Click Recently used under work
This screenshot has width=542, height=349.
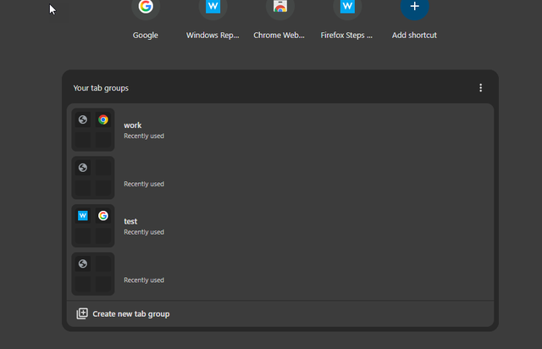click(x=144, y=136)
